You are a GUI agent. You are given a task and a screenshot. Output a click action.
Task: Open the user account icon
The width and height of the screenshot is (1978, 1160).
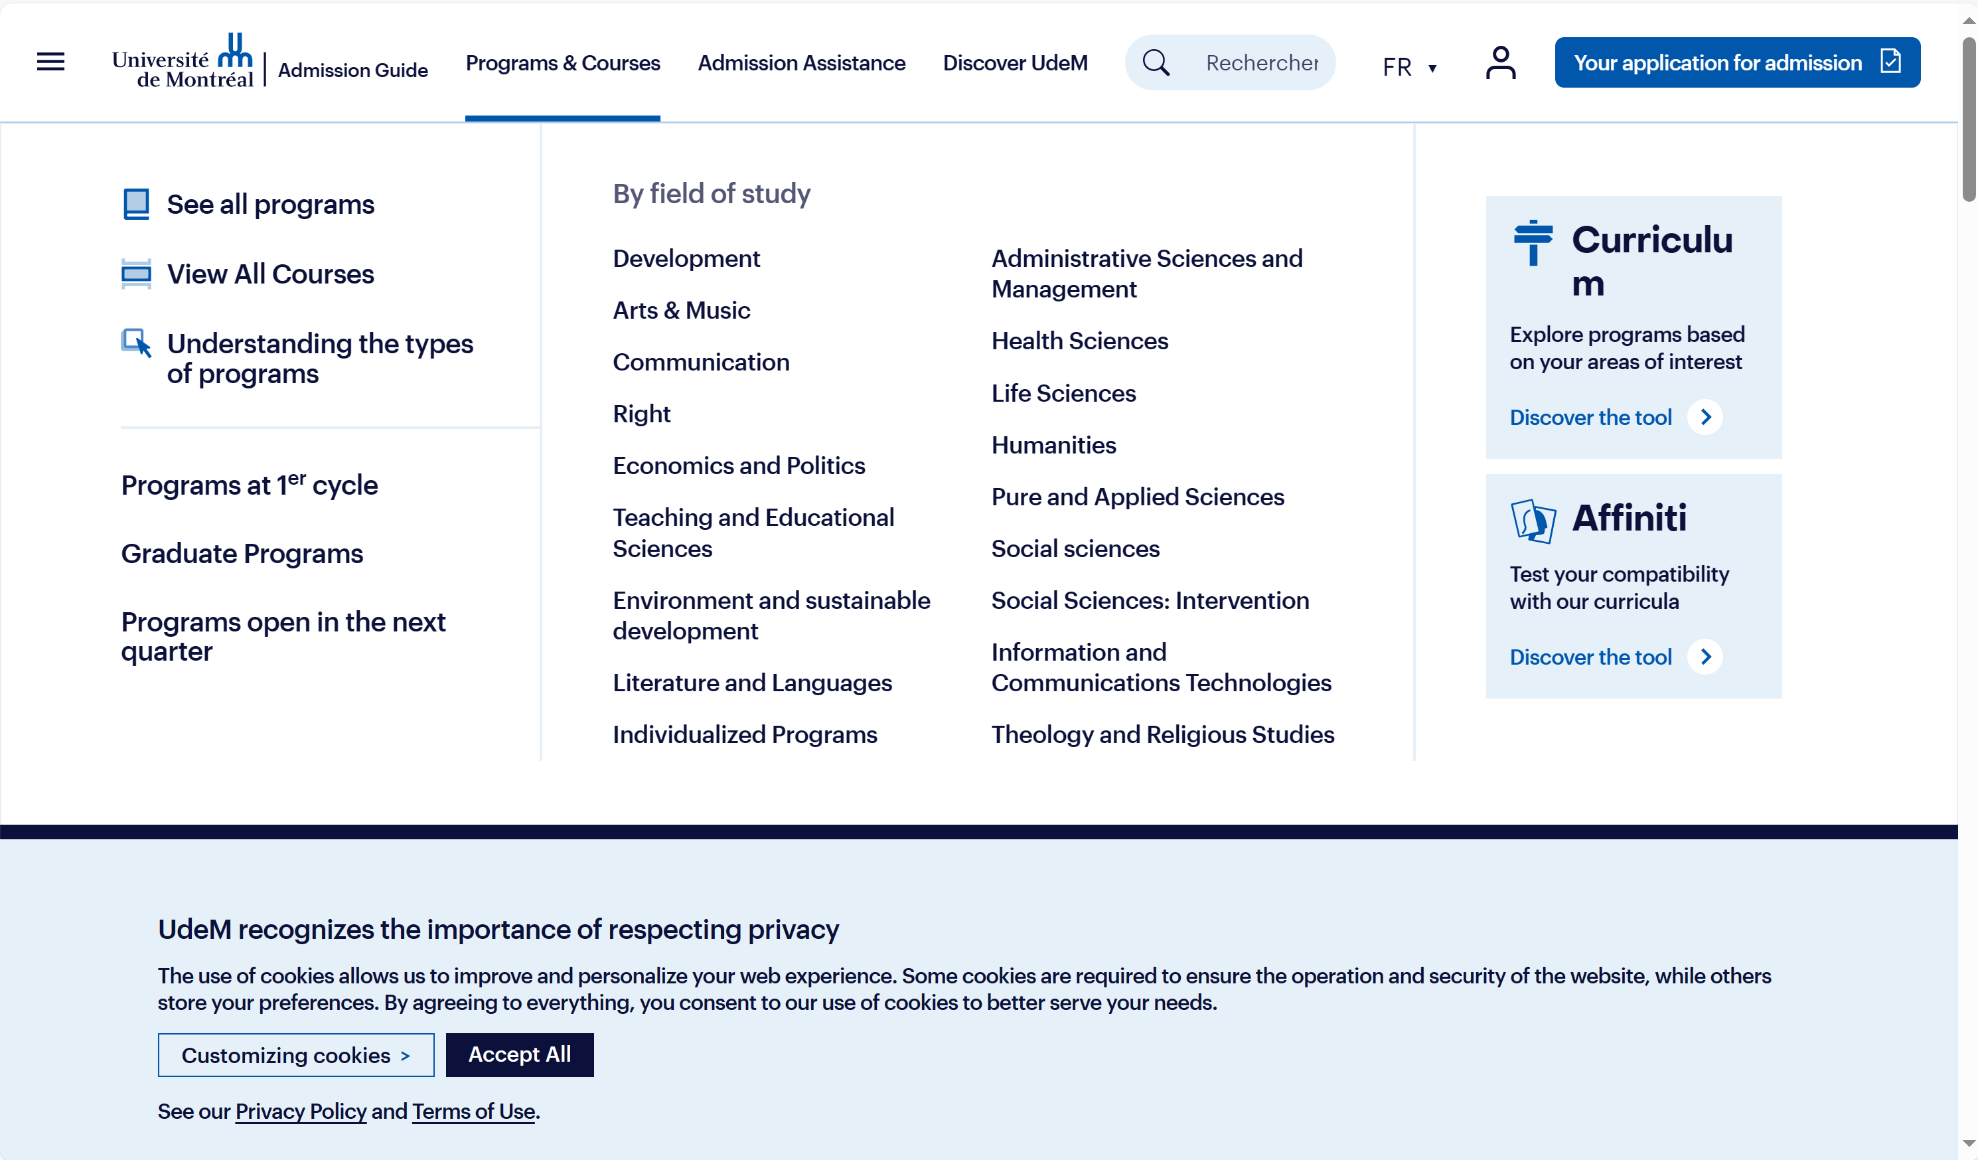[1500, 62]
